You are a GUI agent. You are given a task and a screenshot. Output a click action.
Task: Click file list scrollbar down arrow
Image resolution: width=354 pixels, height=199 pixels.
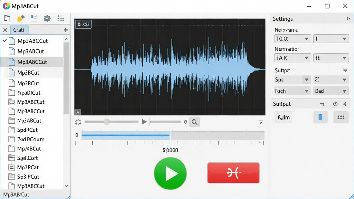coord(66,186)
